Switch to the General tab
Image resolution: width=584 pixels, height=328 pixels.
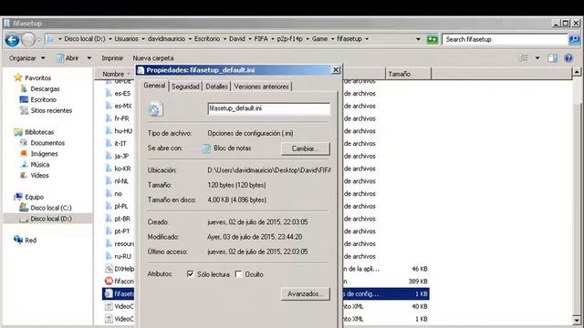pos(154,86)
